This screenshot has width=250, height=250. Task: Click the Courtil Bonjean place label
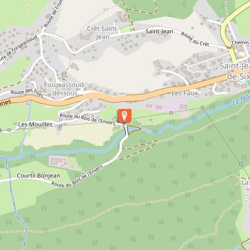coord(38,176)
